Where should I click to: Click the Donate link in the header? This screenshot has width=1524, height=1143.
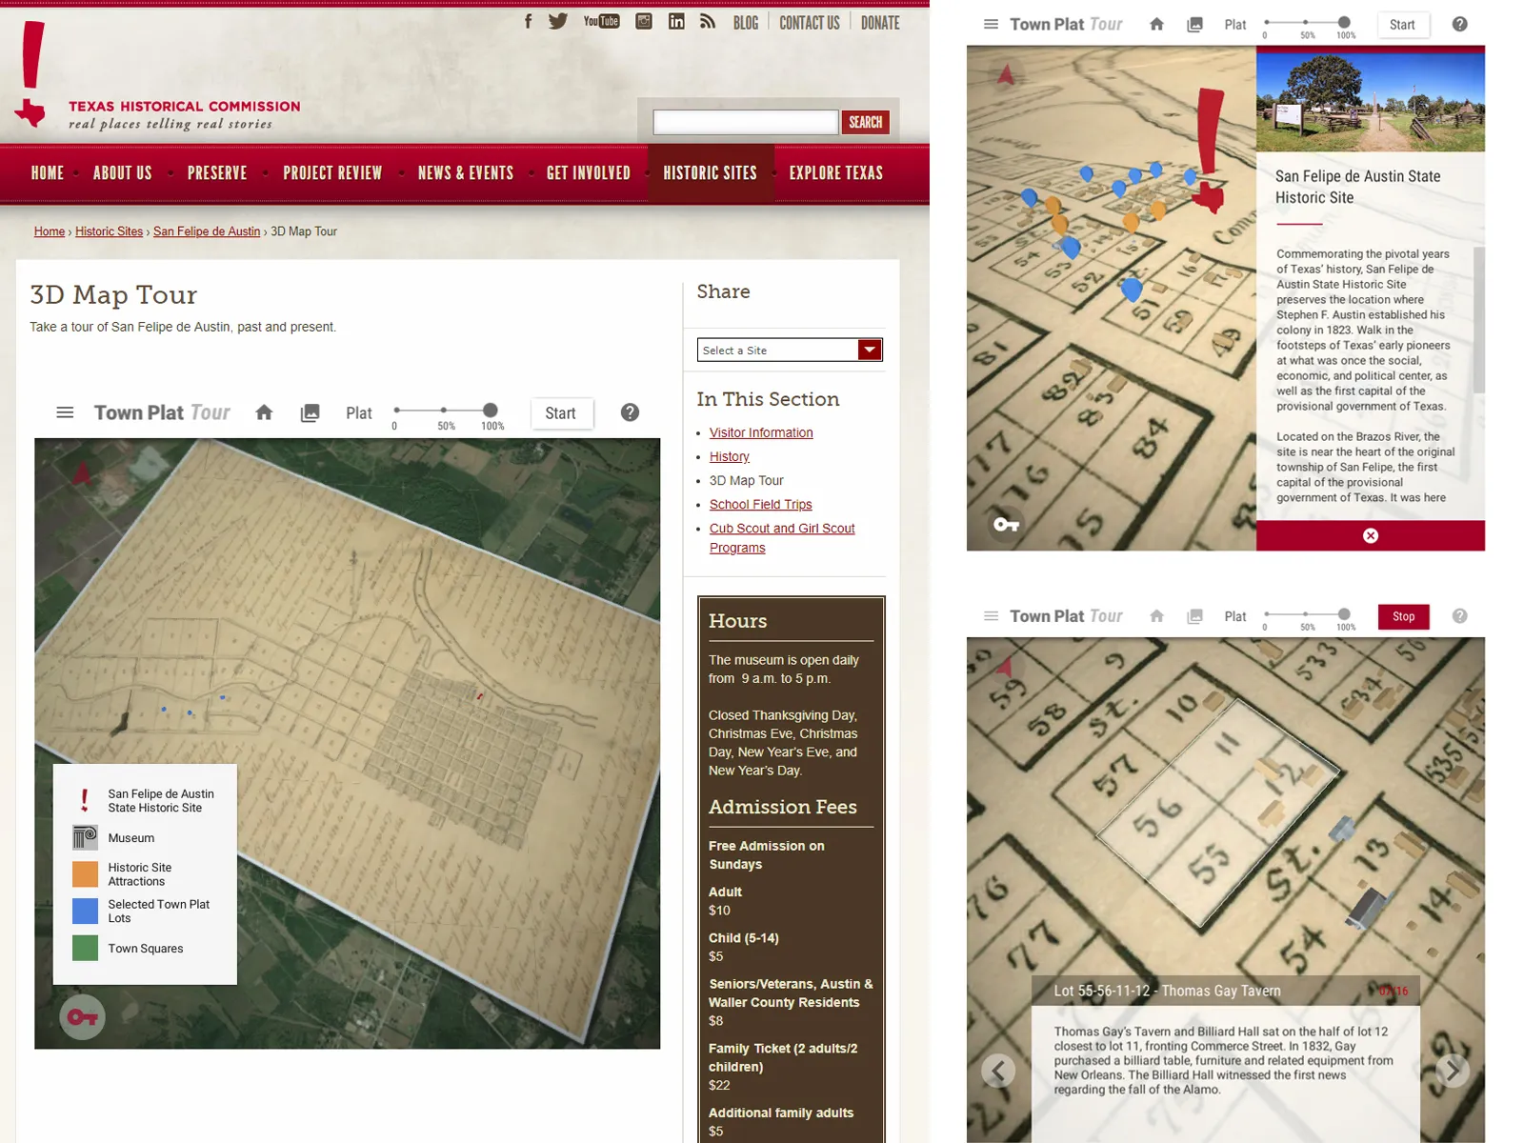point(880,22)
